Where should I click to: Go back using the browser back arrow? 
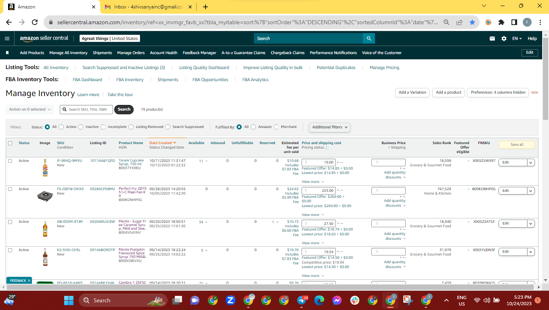(9, 23)
